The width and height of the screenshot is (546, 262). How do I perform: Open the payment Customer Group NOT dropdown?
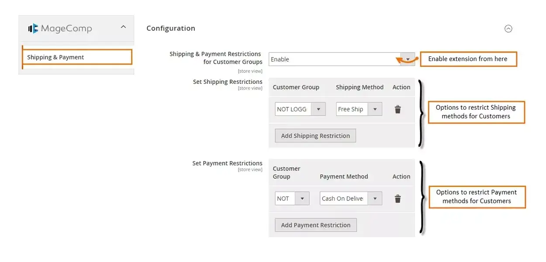point(292,198)
